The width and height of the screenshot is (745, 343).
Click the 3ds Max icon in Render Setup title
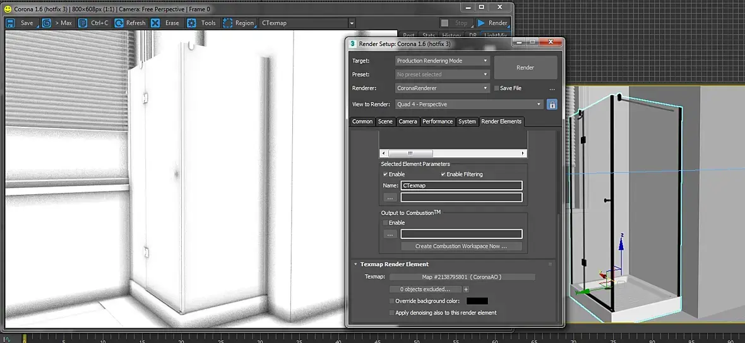(x=352, y=44)
